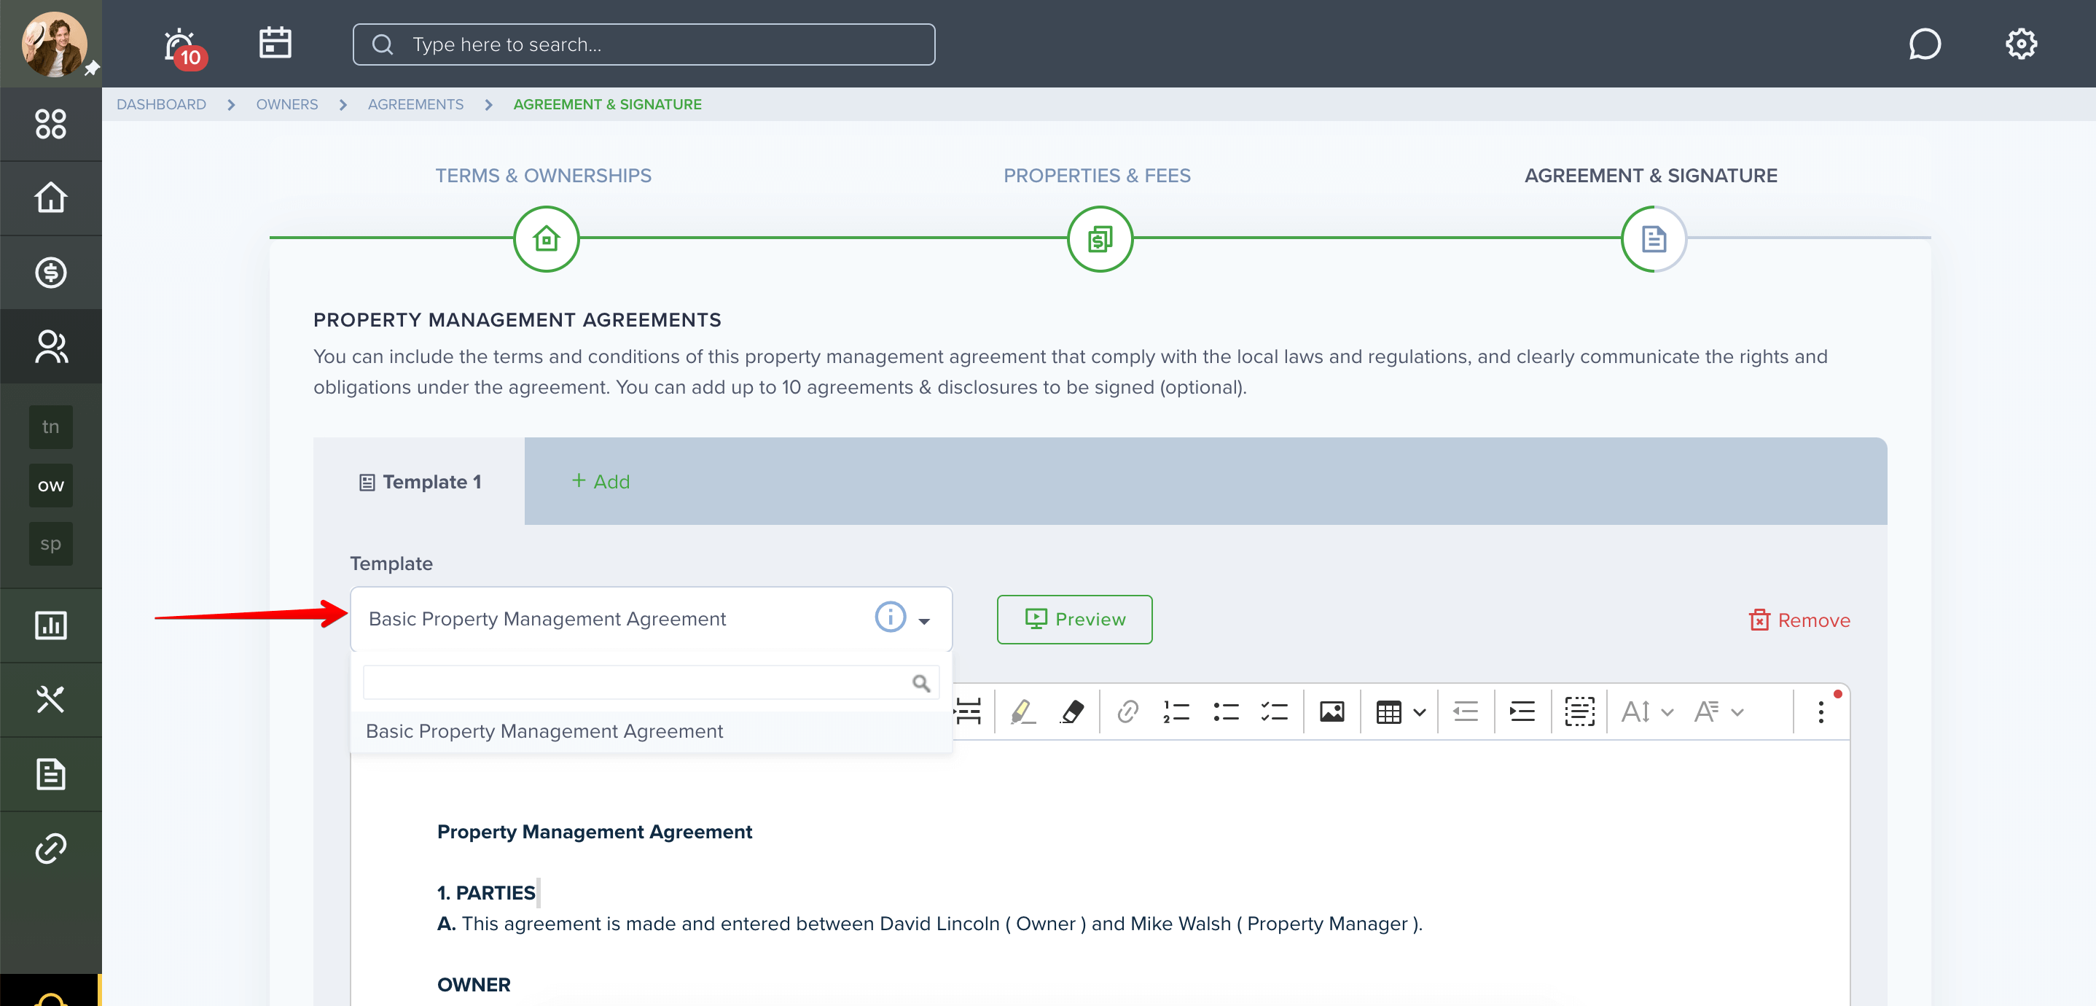Focus the top search field
The height and width of the screenshot is (1006, 2096).
(644, 44)
